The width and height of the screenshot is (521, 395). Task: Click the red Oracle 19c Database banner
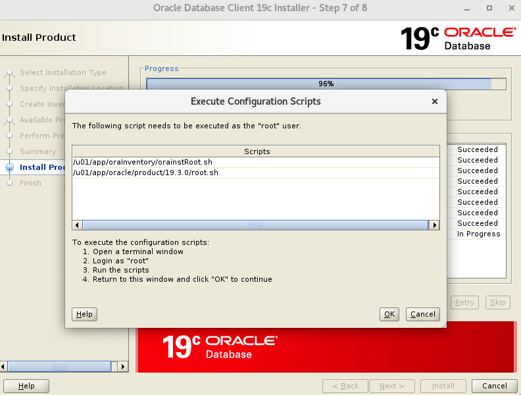[326, 347]
